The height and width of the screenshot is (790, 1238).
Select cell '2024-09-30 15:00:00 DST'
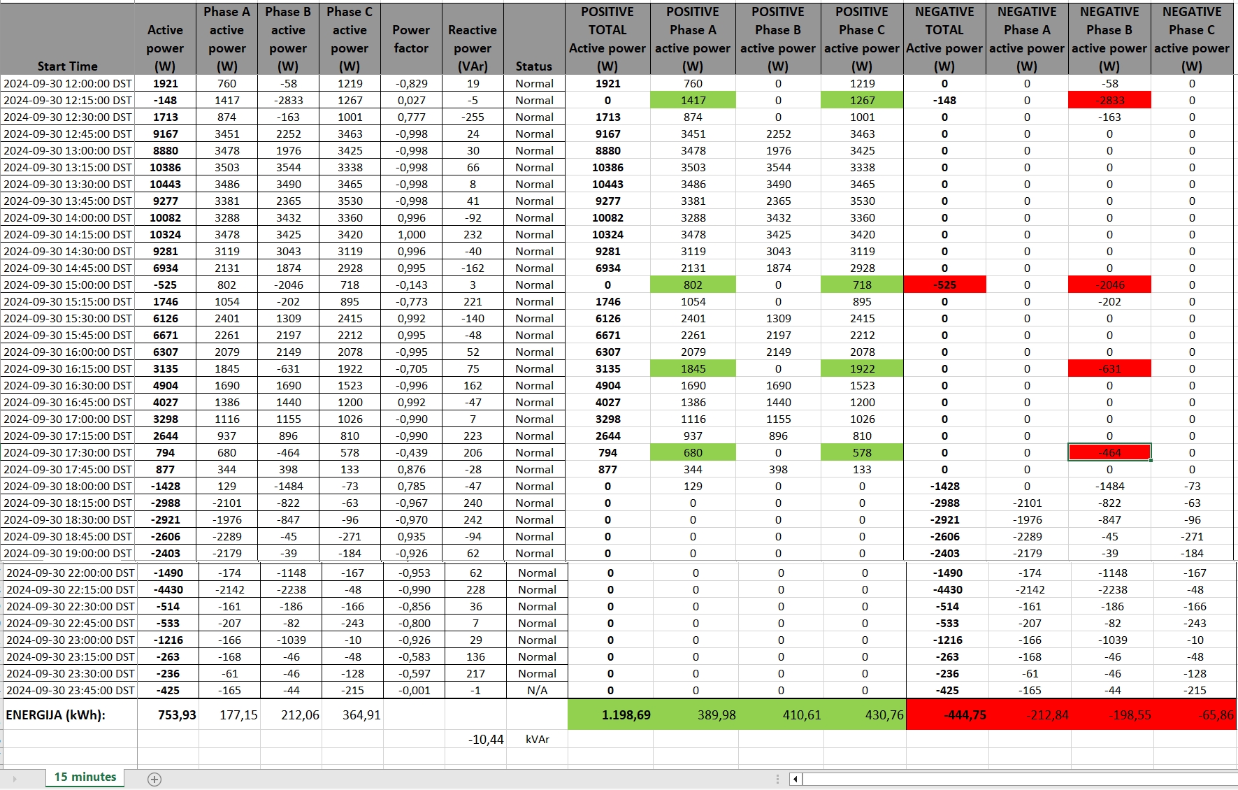(x=68, y=285)
